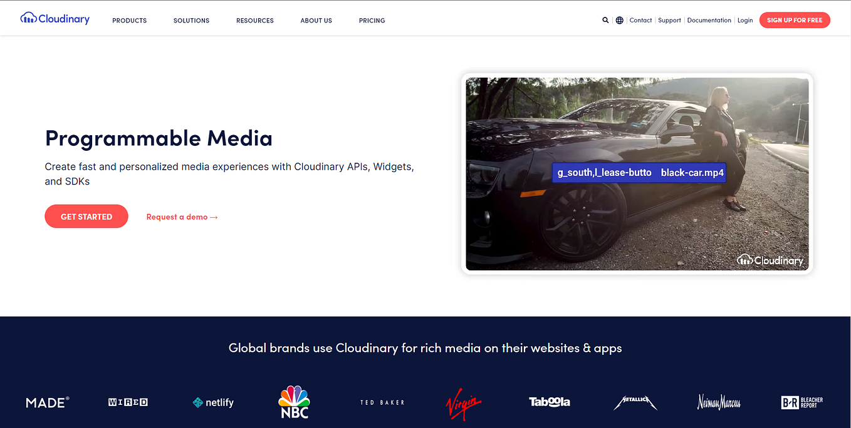This screenshot has height=428, width=851.
Task: Click the NBC peacock logo
Action: 295,402
